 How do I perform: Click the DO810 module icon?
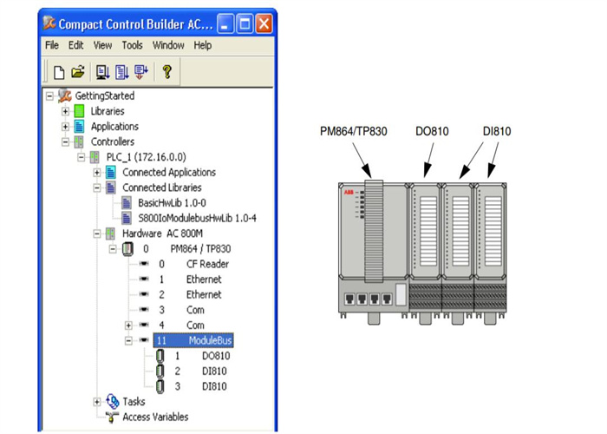click(x=160, y=356)
